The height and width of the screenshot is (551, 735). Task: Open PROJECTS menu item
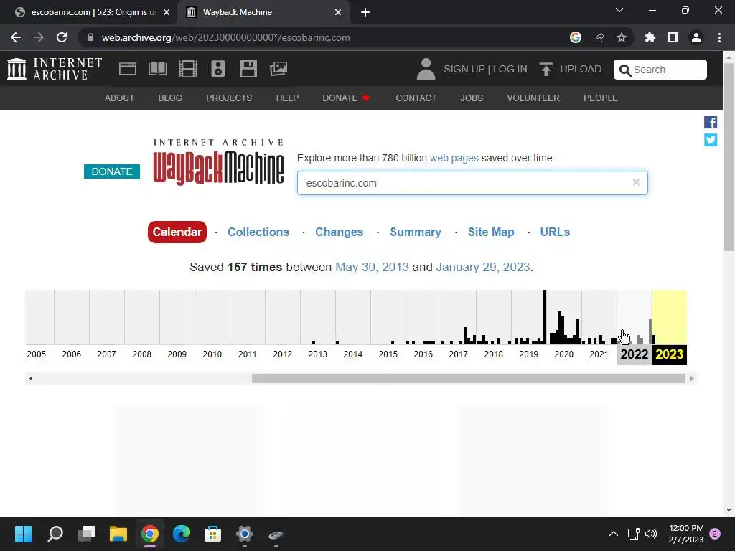point(229,98)
